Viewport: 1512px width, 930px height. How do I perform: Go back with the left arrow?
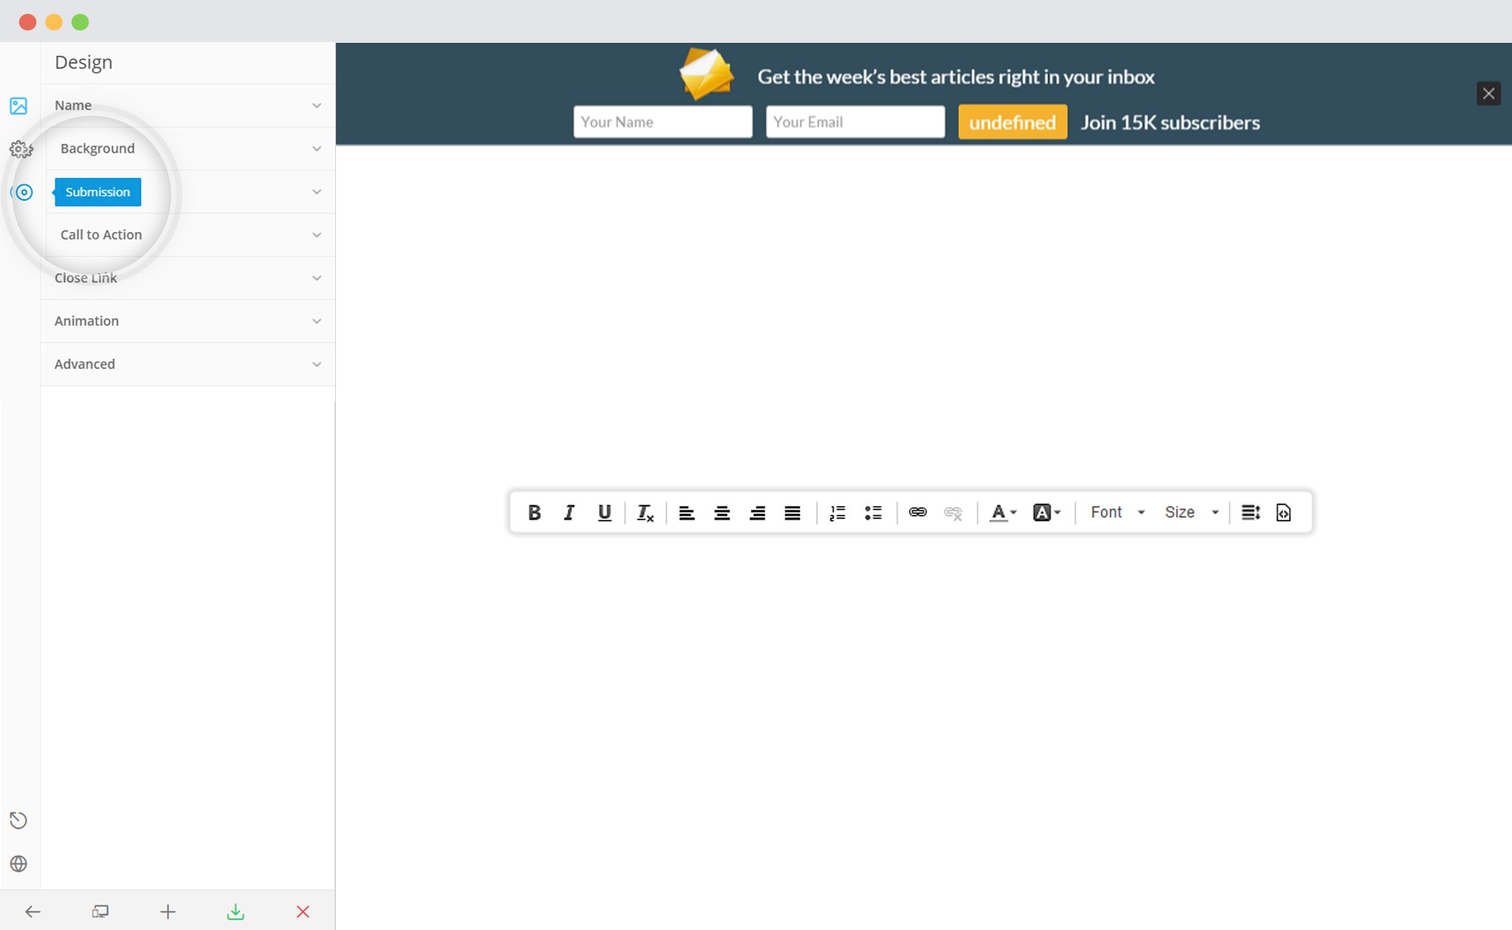click(32, 912)
